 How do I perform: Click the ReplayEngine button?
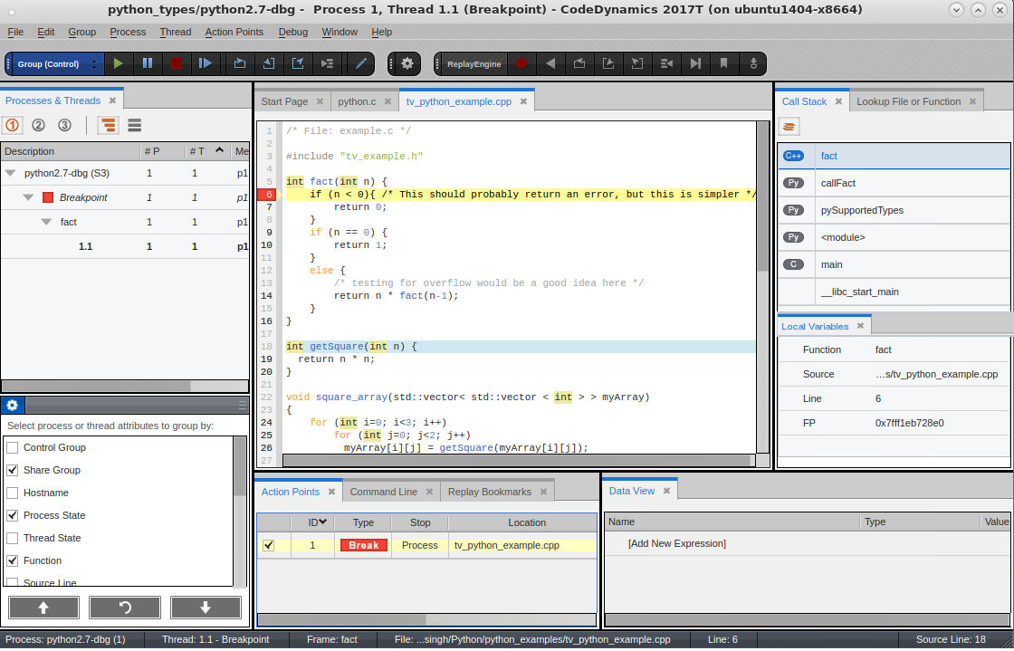pyautogui.click(x=474, y=64)
